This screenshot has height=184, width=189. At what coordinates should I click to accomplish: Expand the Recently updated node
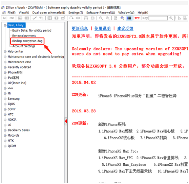(x=5, y=67)
